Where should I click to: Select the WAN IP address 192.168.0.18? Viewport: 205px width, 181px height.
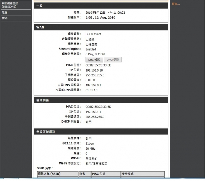coord(94,70)
